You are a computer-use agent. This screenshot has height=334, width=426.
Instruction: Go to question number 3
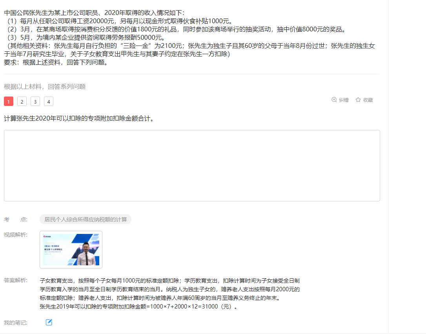click(x=35, y=101)
